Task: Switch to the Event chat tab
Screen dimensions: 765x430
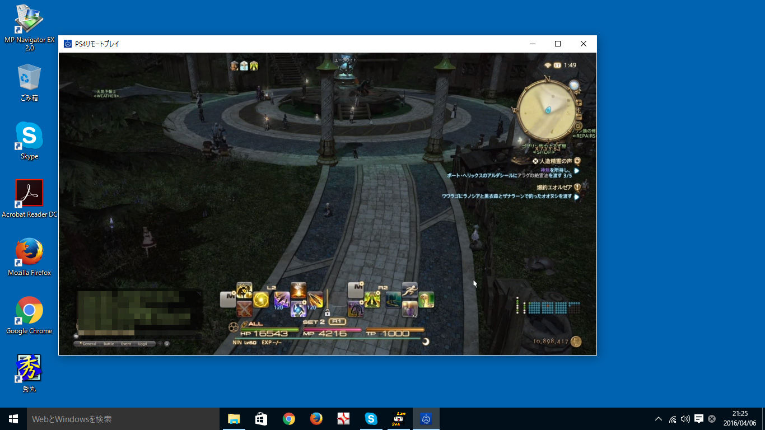Action: point(126,344)
